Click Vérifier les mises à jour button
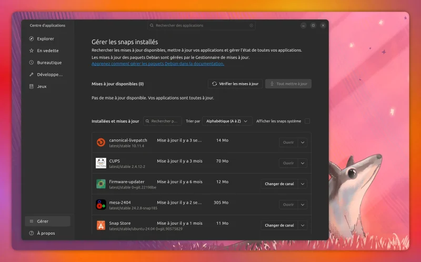This screenshot has height=262, width=421. tap(235, 84)
